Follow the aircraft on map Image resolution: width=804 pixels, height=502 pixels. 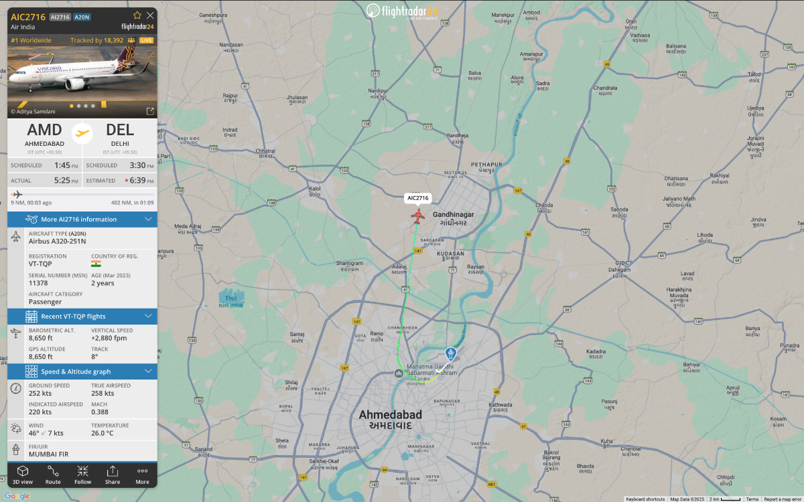[83, 475]
